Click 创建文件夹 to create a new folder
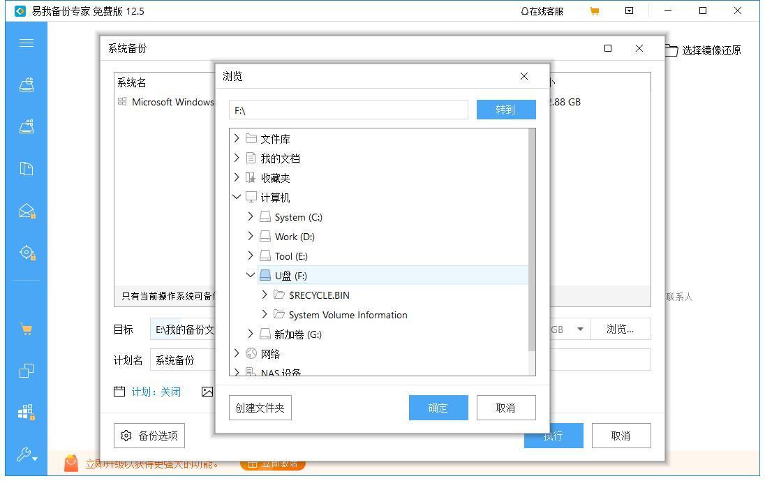Viewport: 765px width, 481px height. click(x=260, y=408)
